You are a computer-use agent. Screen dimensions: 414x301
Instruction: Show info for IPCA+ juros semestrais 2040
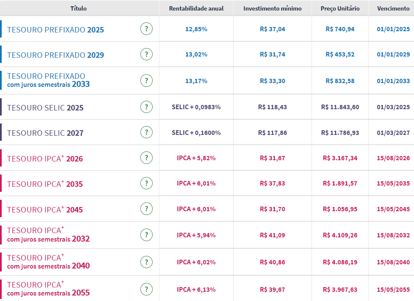(146, 262)
